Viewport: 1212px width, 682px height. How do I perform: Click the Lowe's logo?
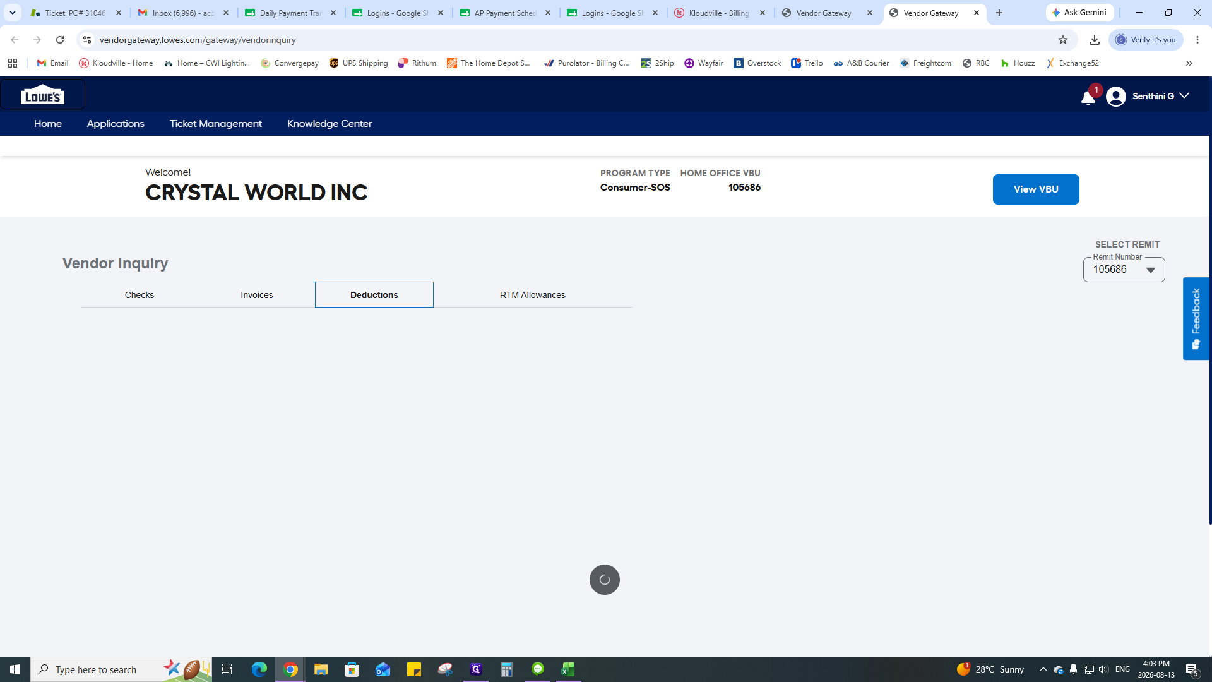coord(42,95)
